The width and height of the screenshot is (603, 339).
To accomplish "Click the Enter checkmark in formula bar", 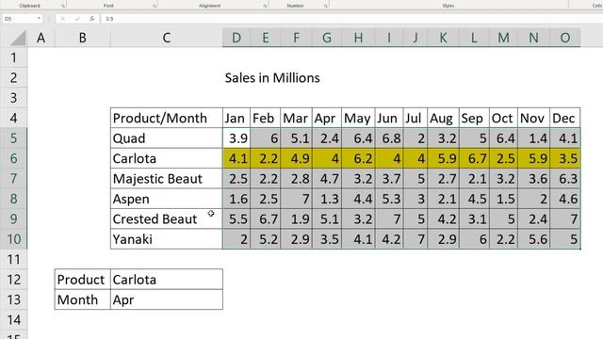I will click(77, 19).
